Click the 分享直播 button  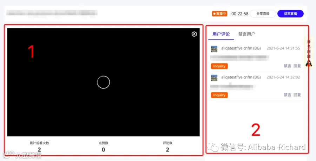click(263, 14)
